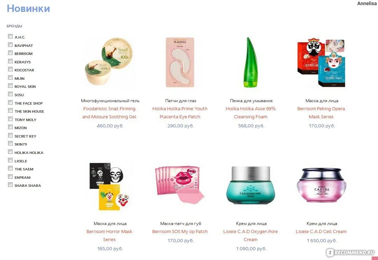Open the Peking Opera mask boxes image
Screen dimensions: 378x260
(321, 62)
